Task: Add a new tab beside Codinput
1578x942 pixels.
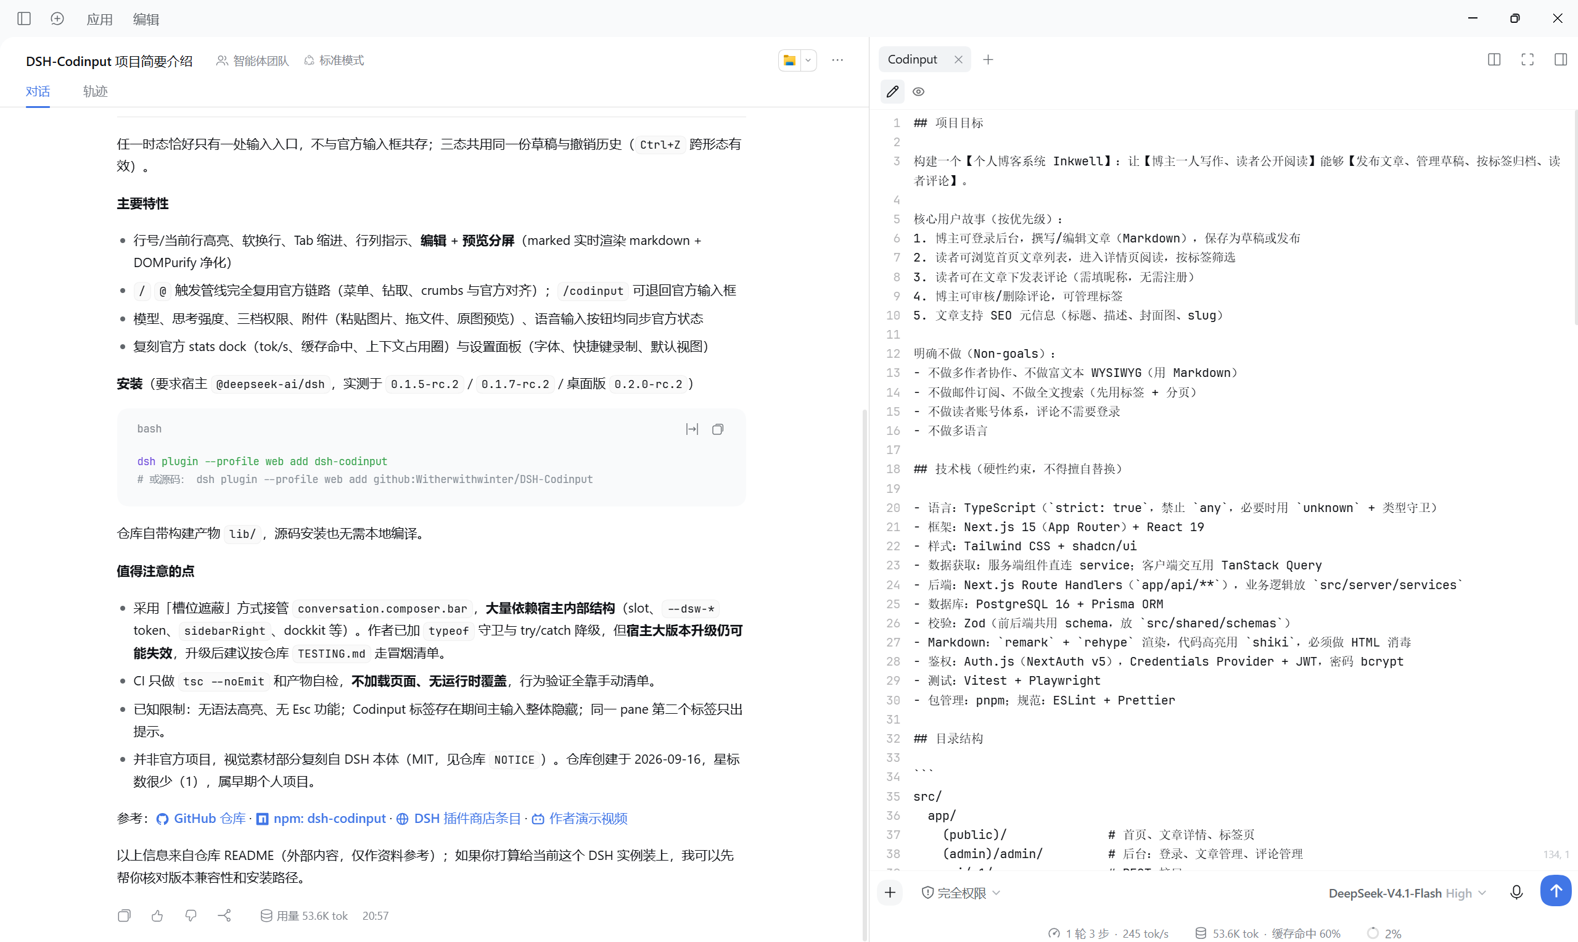Action: [x=988, y=60]
